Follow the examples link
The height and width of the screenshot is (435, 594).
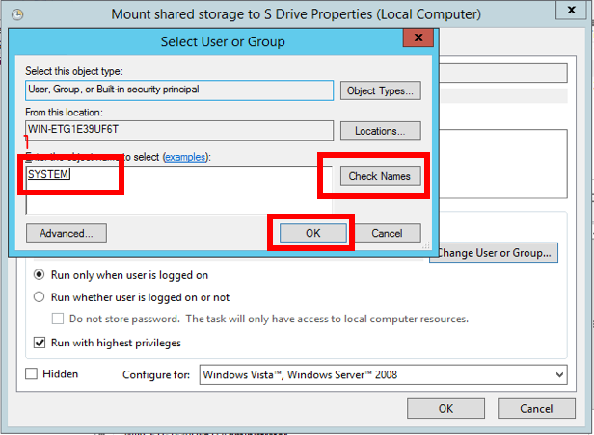185,157
